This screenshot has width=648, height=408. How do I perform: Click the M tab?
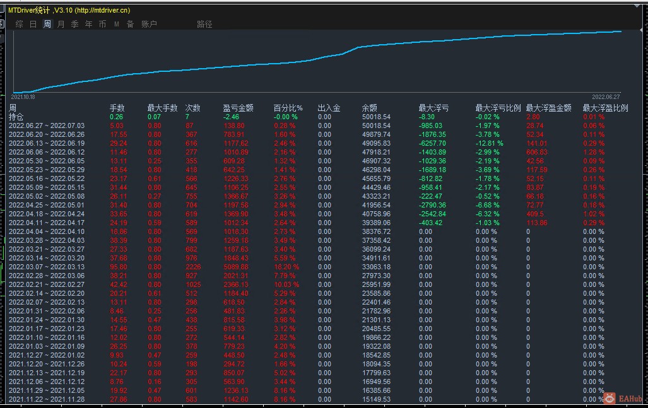tap(117, 24)
